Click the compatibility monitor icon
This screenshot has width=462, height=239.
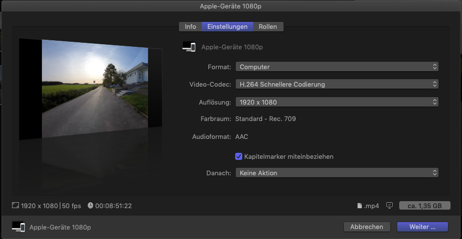tap(390, 205)
